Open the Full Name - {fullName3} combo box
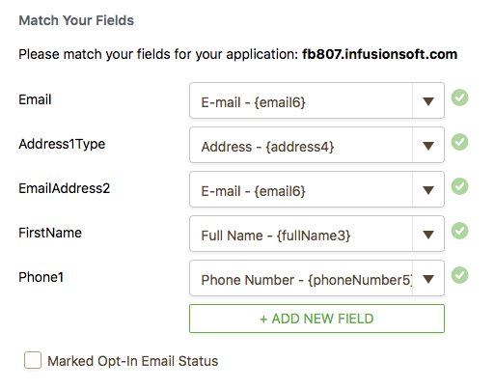The image size is (495, 389). tap(316, 234)
